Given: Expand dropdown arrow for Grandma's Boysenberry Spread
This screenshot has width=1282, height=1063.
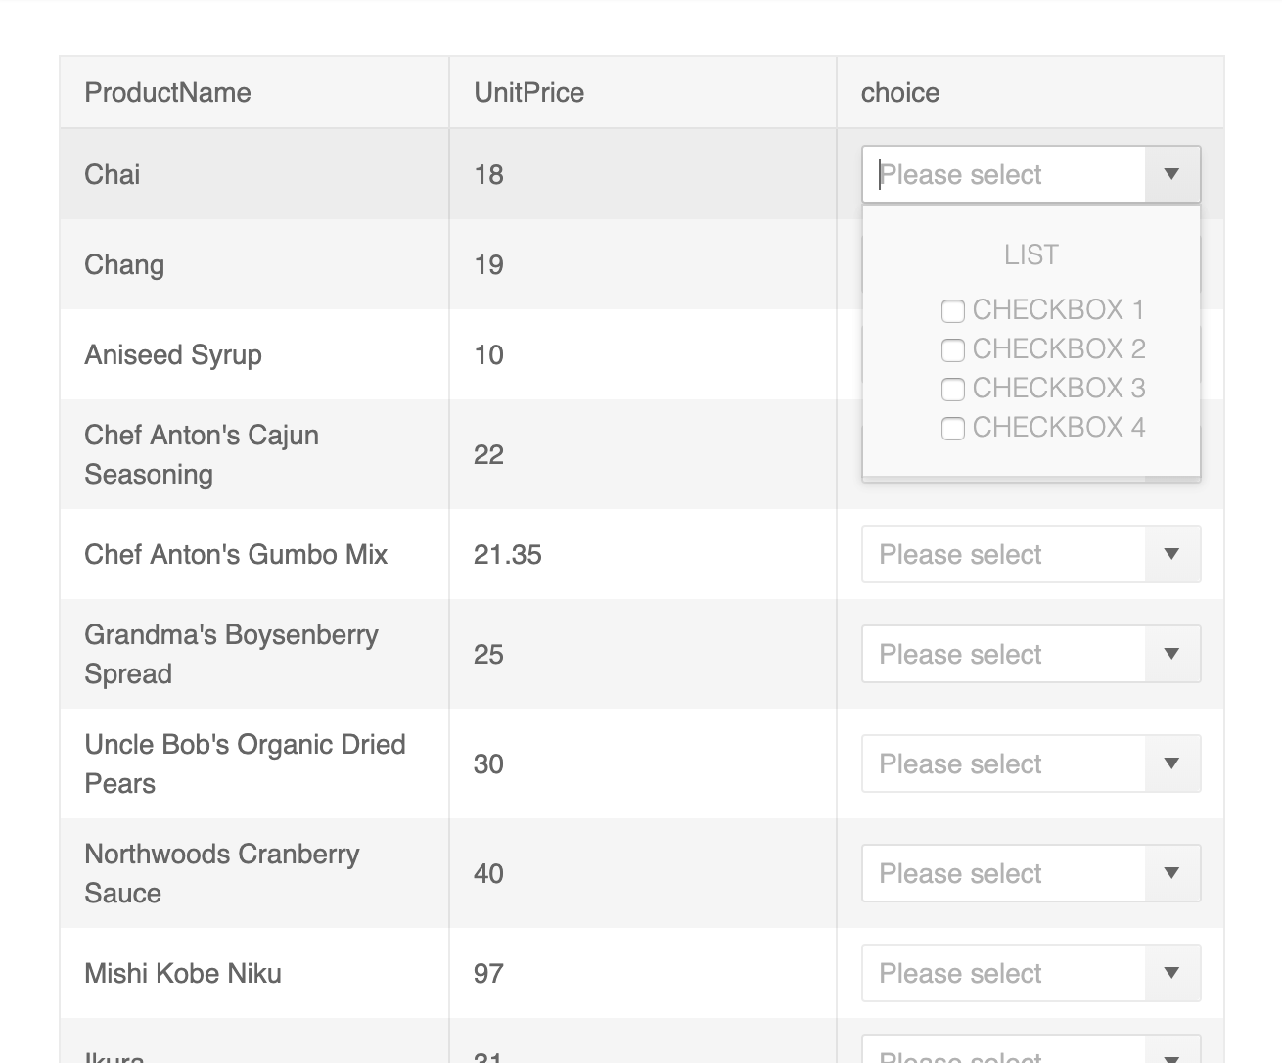Looking at the screenshot, I should 1171,655.
